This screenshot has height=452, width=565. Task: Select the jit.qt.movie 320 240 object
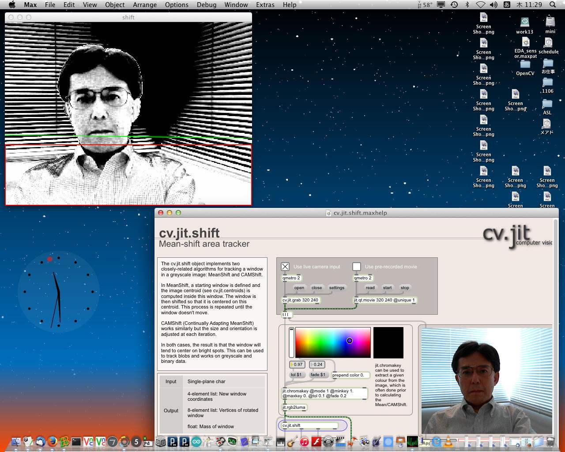385,300
